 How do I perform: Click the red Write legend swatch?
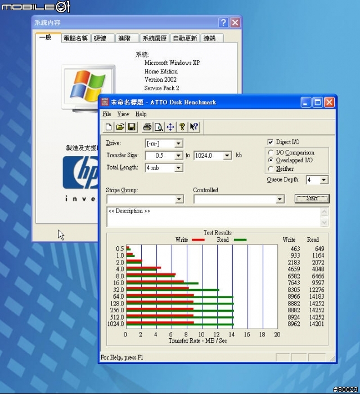[x=198, y=240]
